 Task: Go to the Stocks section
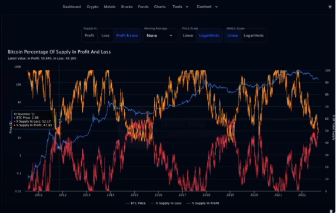(127, 7)
